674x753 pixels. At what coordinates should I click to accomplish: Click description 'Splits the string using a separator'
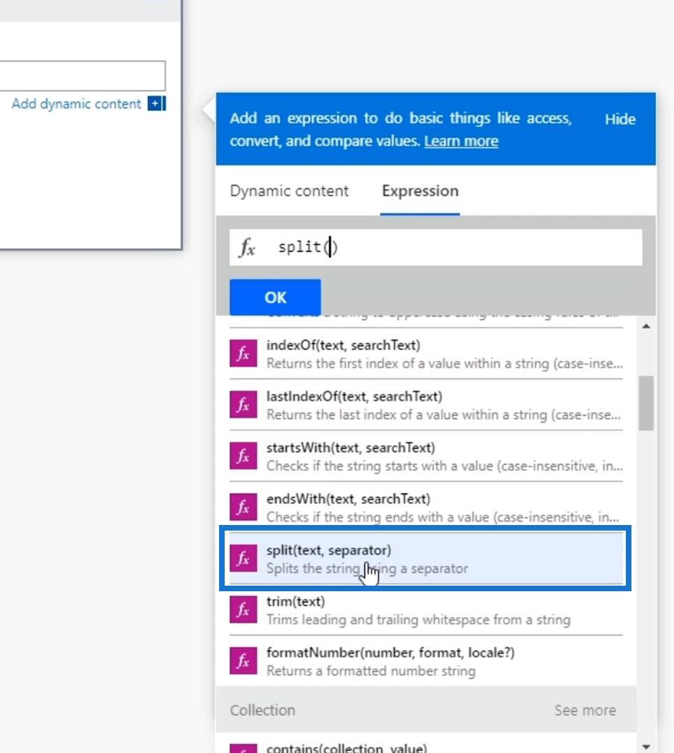367,569
